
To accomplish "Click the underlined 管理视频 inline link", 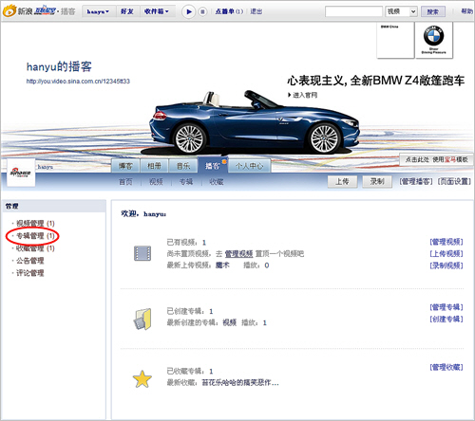I will (238, 254).
